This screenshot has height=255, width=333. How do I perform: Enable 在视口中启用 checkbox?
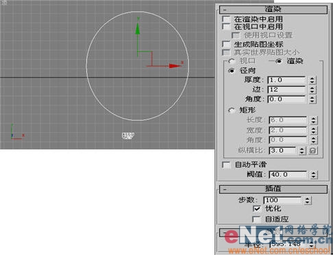tap(226, 27)
